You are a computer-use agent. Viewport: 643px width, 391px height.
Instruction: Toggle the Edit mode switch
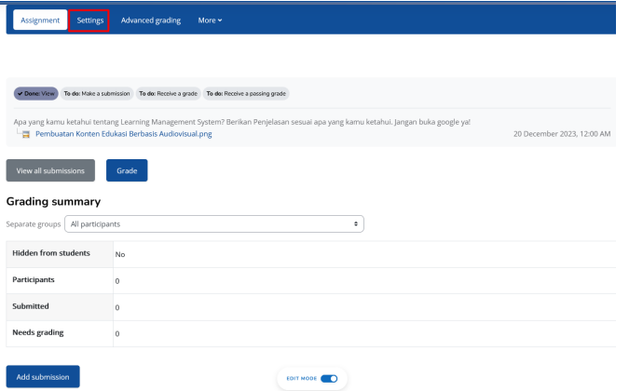click(331, 378)
